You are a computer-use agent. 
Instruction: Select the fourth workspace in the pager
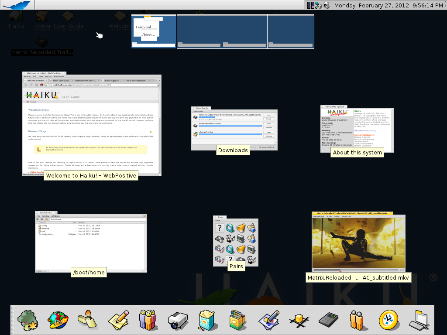coord(290,31)
